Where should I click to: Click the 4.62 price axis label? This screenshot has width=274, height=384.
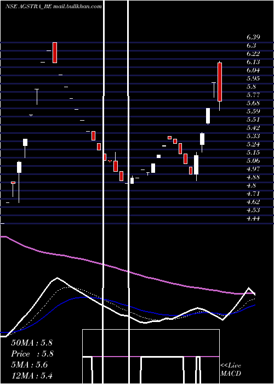tap(253, 202)
